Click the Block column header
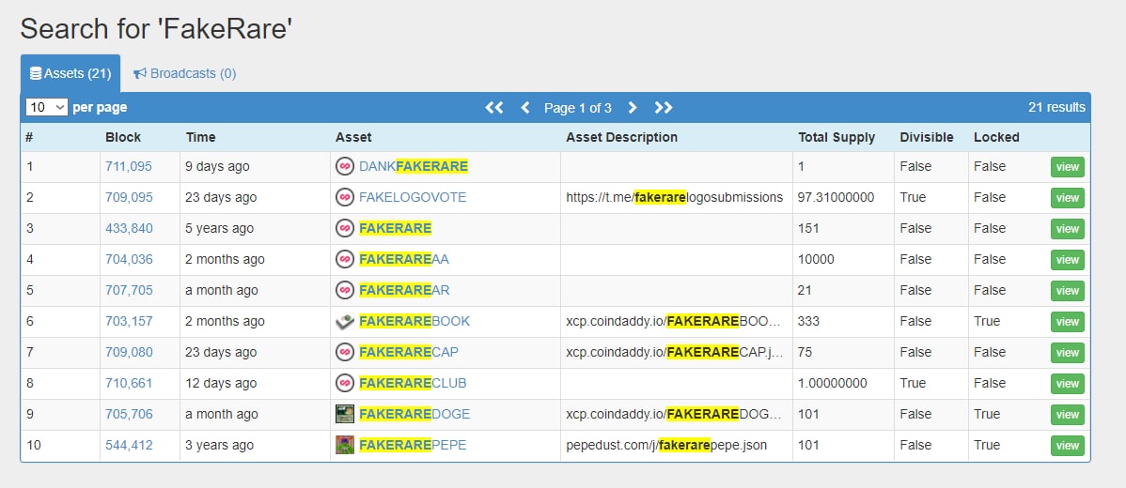Screen dimensions: 1126x488 click(123, 137)
